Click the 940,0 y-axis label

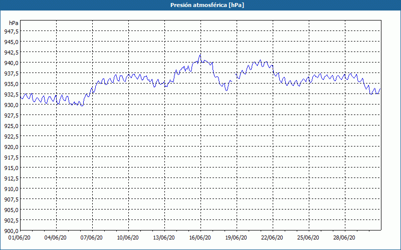tap(11, 62)
